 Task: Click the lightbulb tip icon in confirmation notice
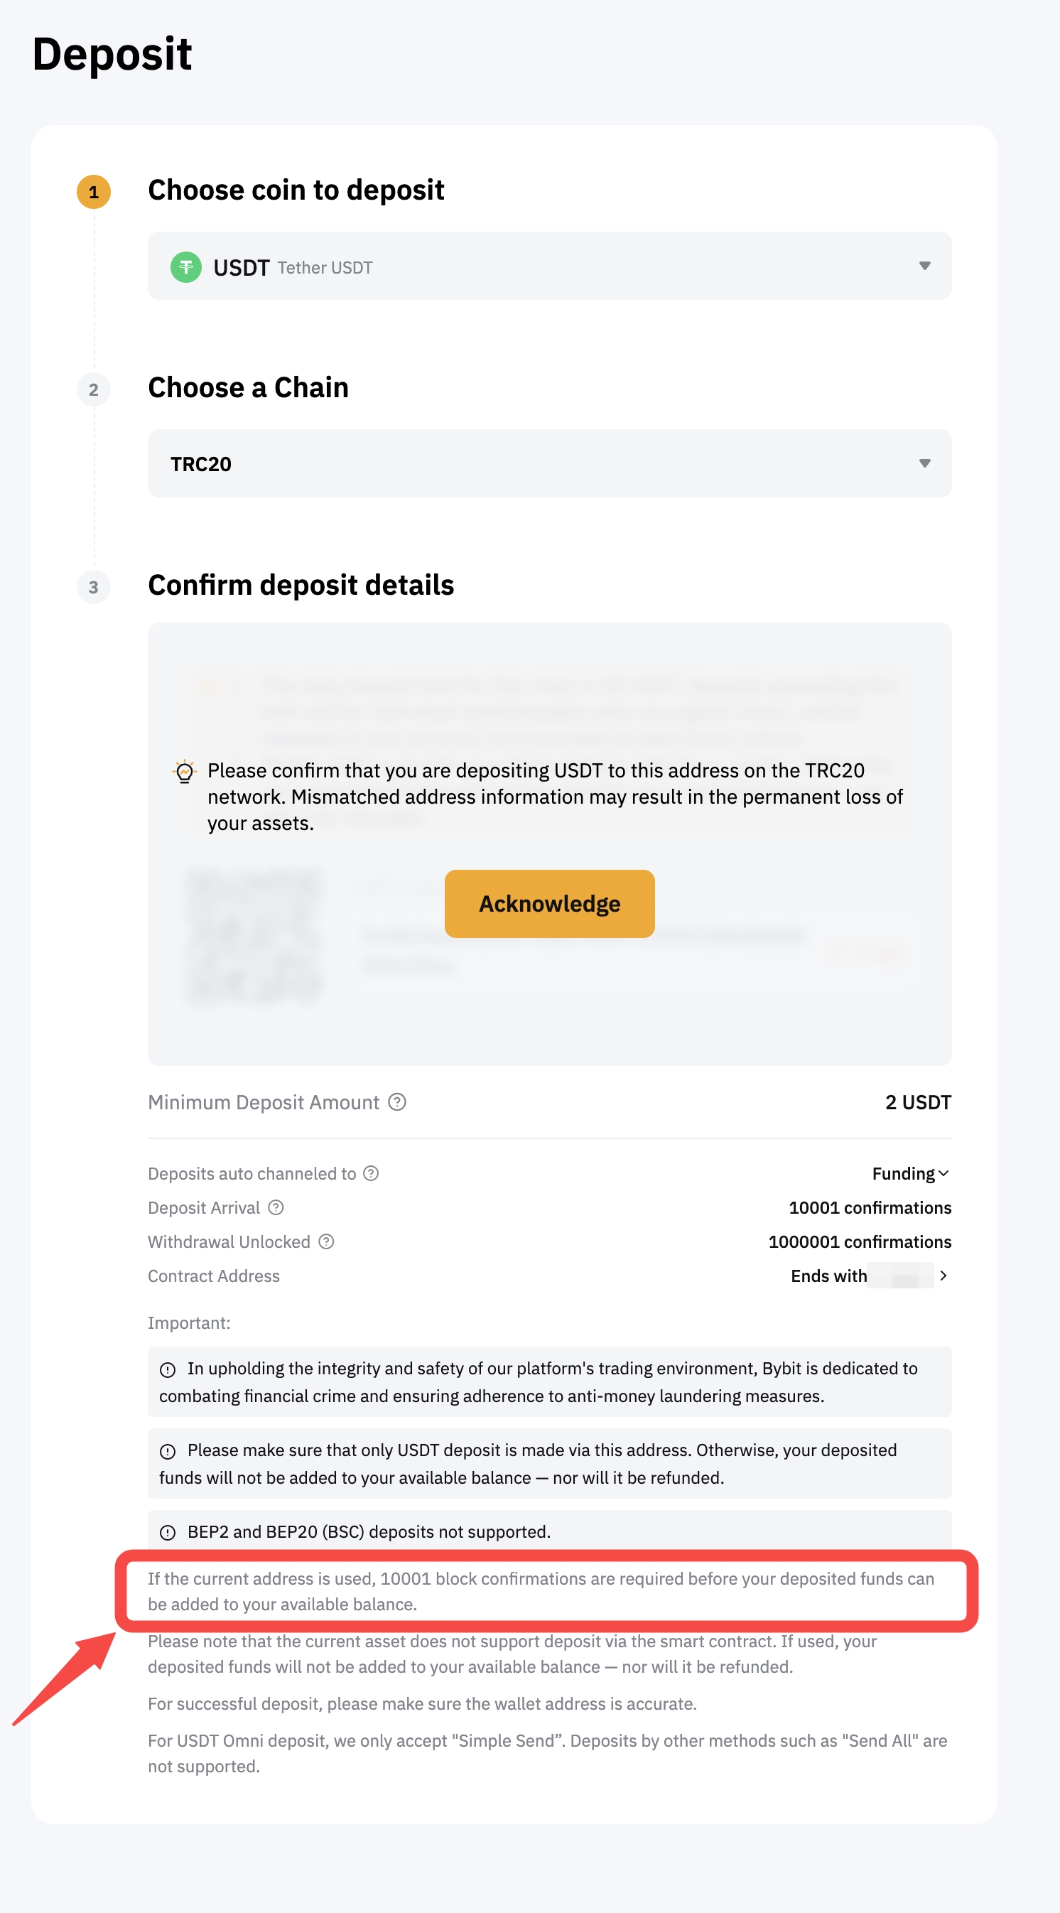click(184, 772)
